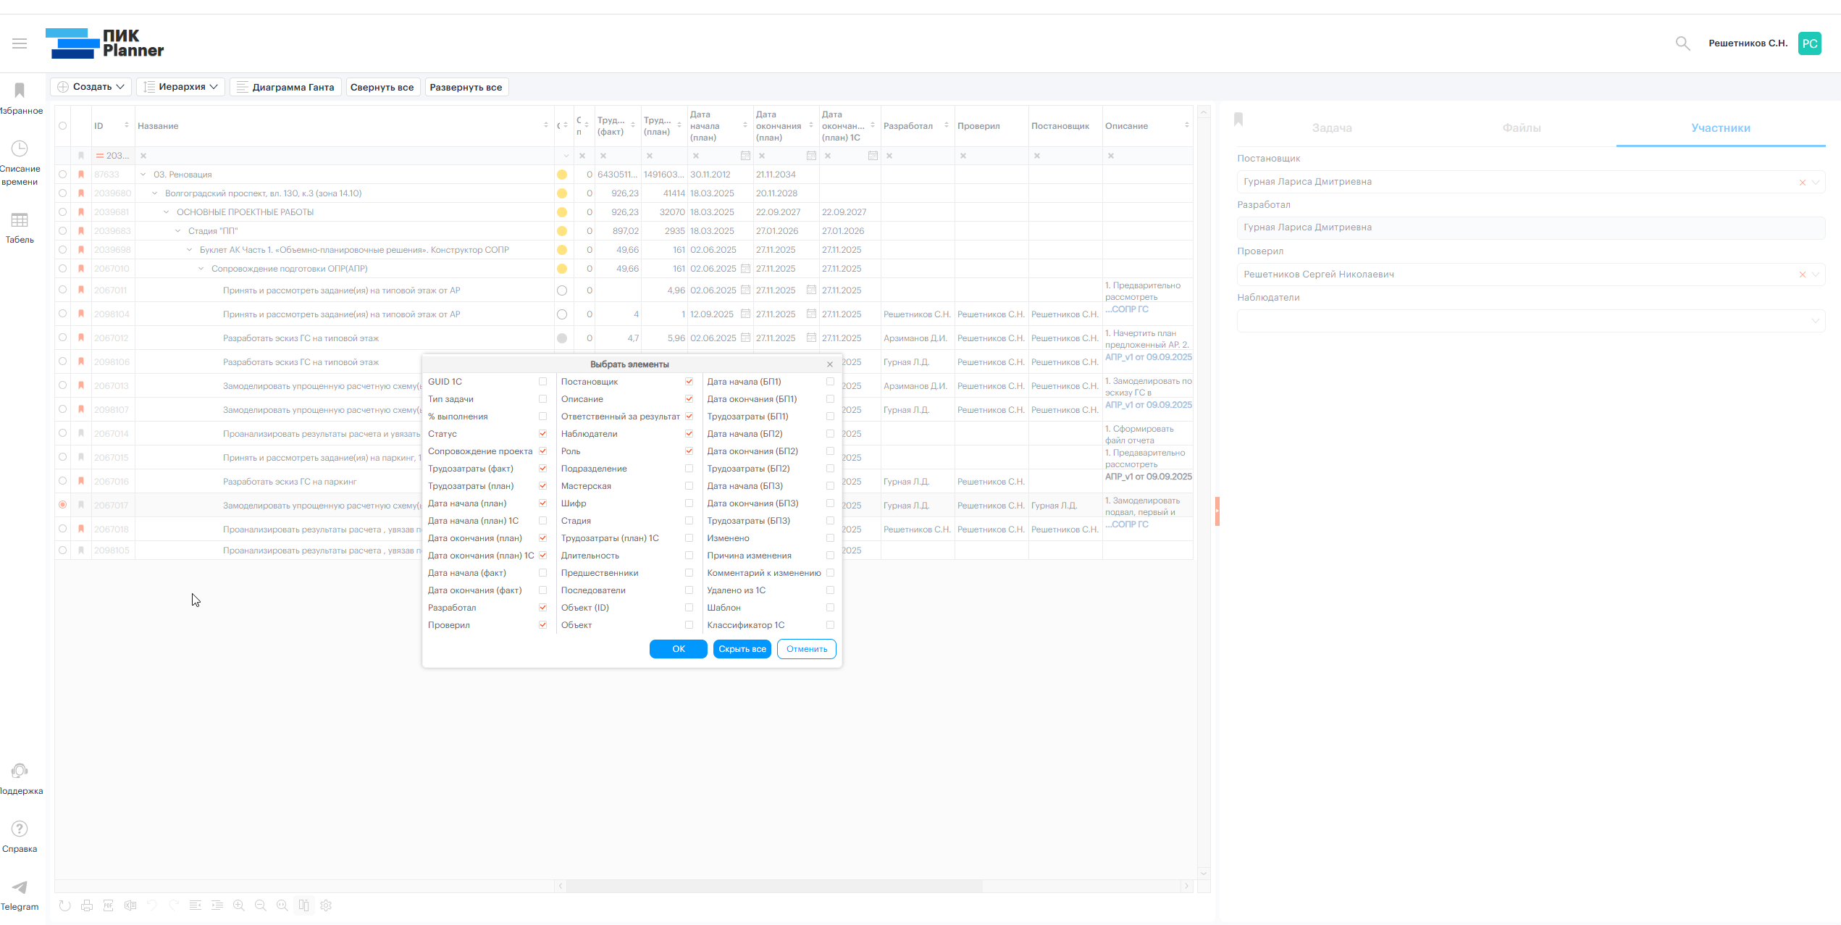Click the column chooser icon in bottom toolbar
1841x925 pixels.
coord(304,905)
